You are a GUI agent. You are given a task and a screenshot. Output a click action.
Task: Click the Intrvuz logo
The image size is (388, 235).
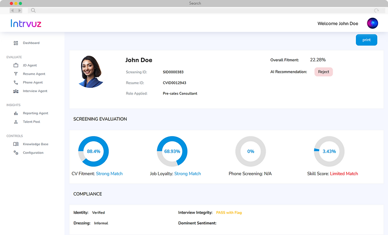26,23
